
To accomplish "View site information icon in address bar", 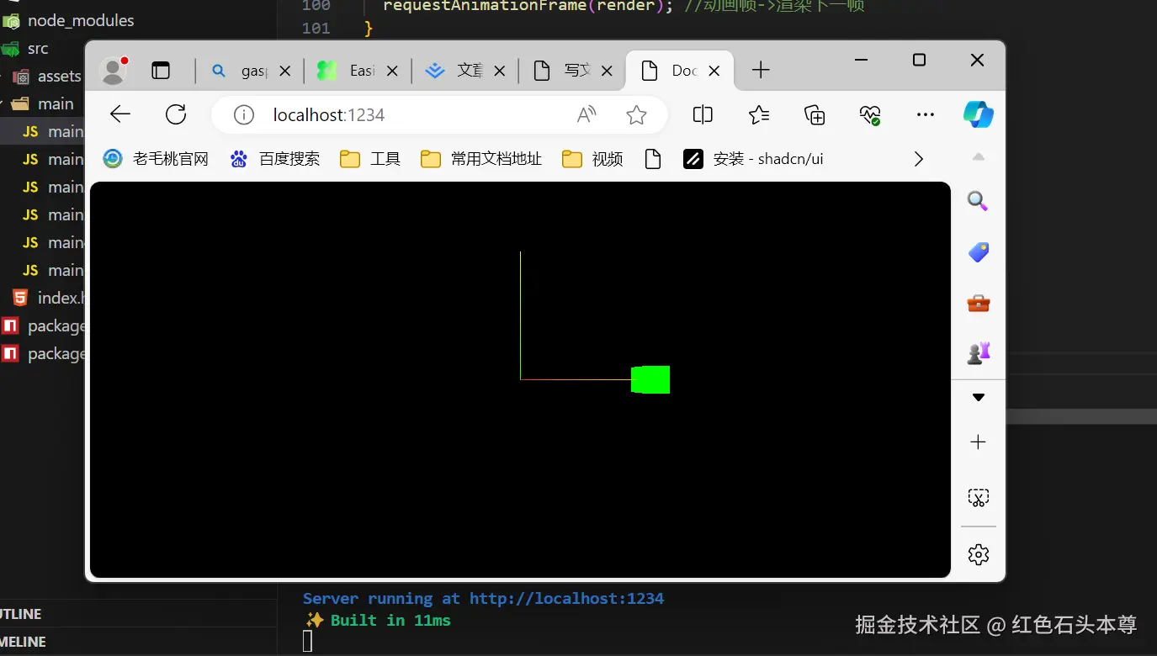I will click(x=244, y=115).
